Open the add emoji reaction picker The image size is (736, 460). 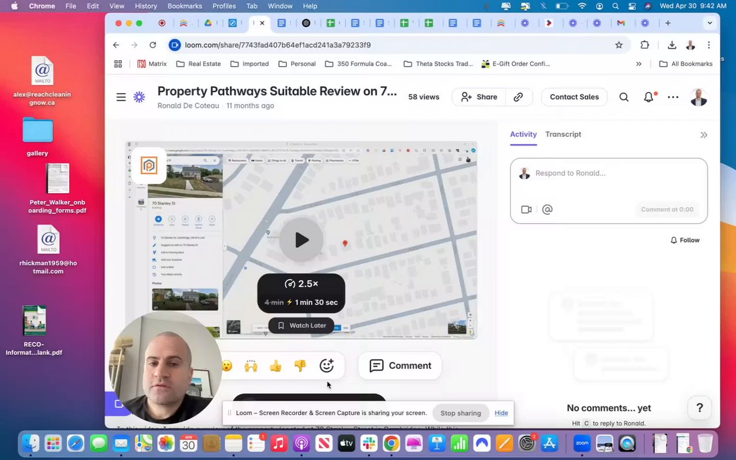point(326,366)
